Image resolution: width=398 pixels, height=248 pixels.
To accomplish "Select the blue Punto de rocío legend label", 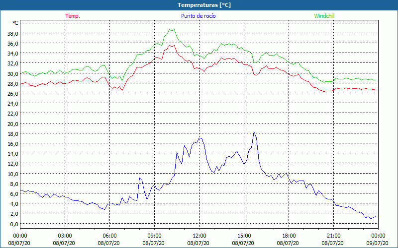I will 198,16.
